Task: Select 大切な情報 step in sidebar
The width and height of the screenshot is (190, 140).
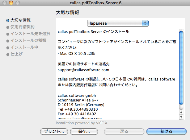Action: click(x=20, y=20)
